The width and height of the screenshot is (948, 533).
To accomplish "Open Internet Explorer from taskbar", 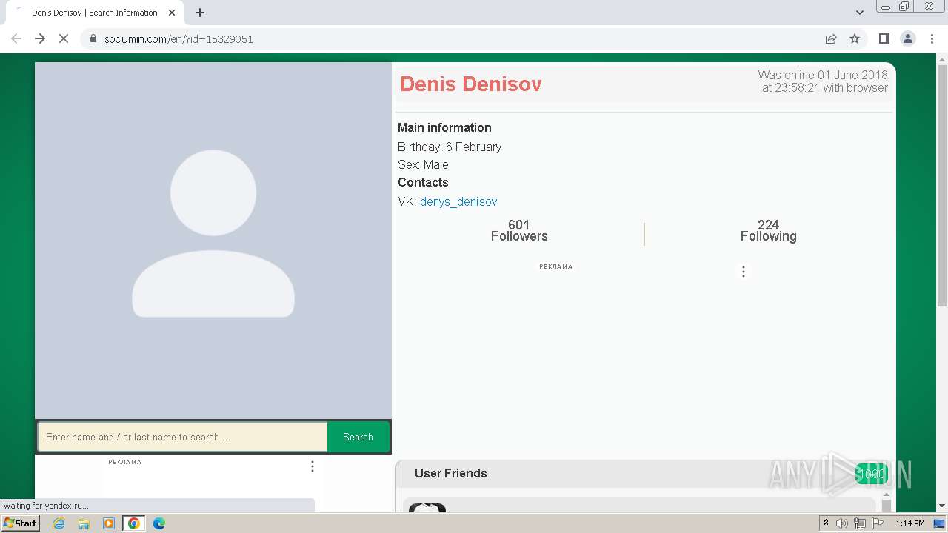I will (x=59, y=523).
